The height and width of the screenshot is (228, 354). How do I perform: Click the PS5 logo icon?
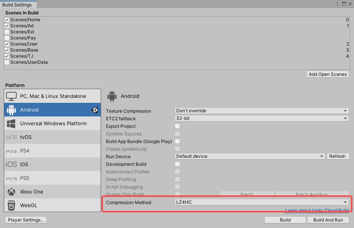(11, 178)
